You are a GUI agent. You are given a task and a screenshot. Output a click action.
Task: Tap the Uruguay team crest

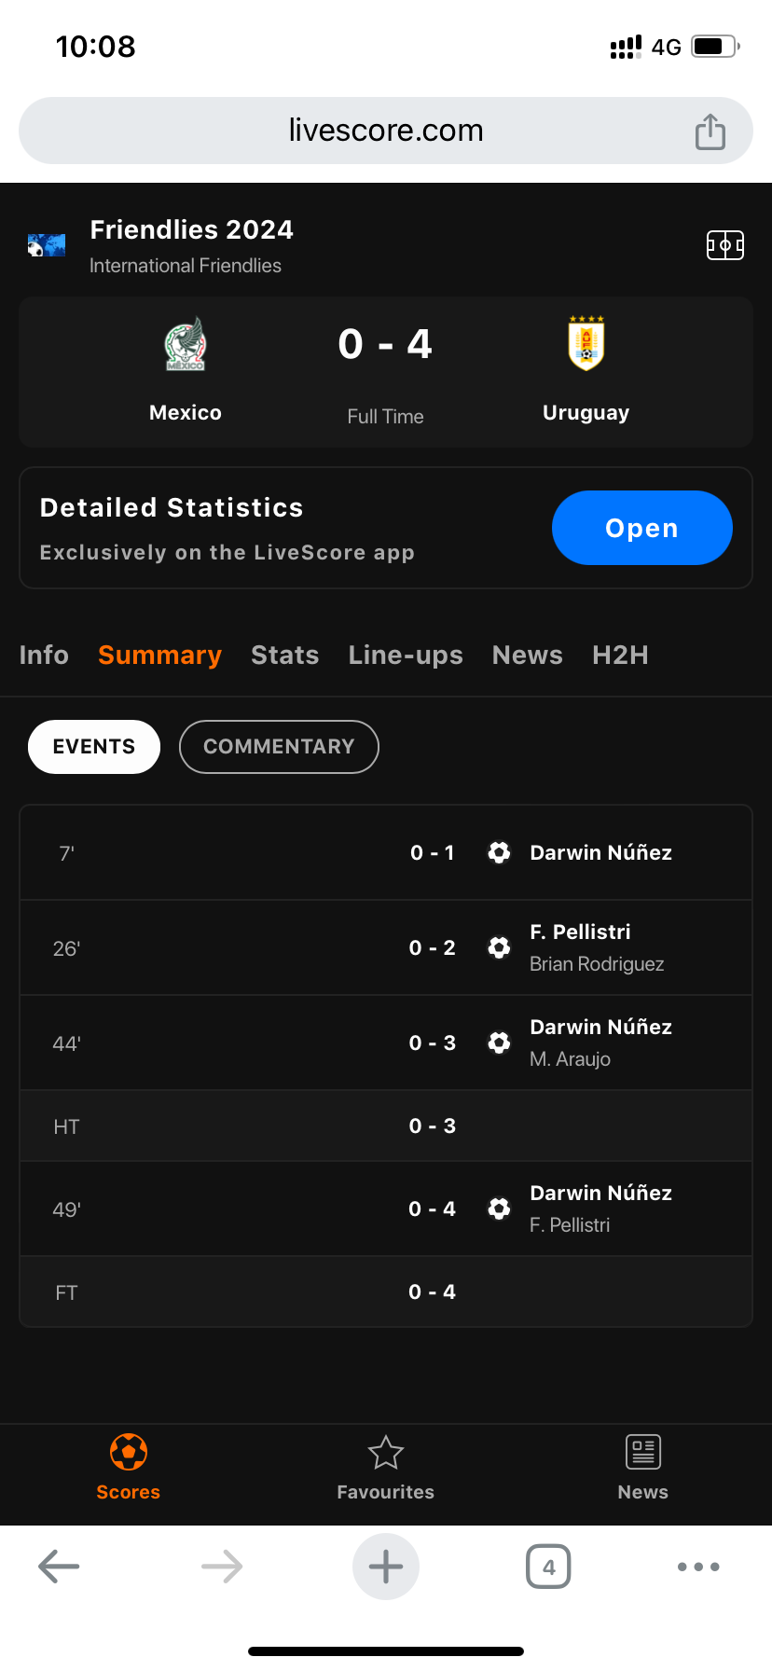tap(586, 343)
